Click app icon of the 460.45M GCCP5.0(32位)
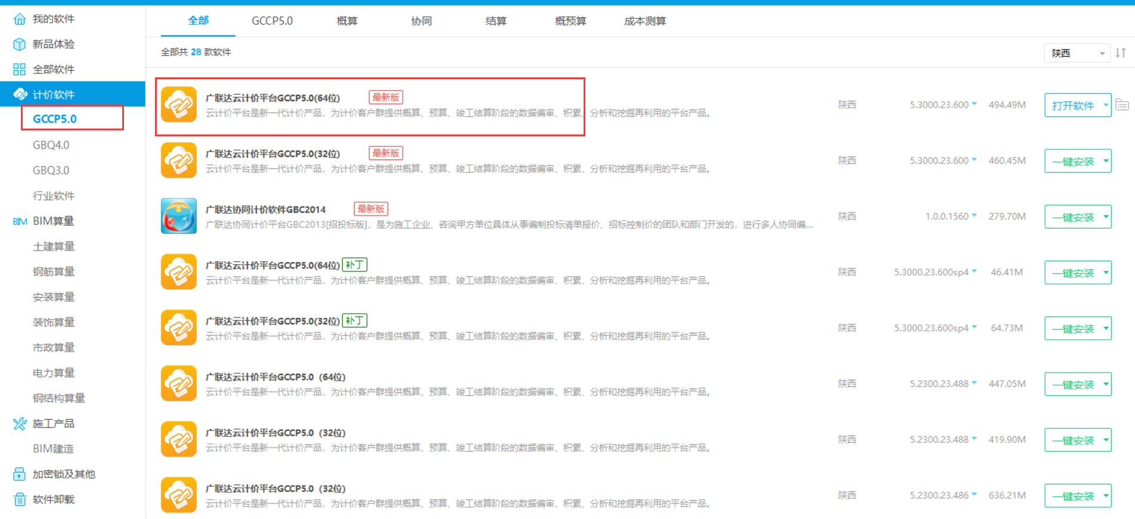1135x519 pixels. (179, 160)
